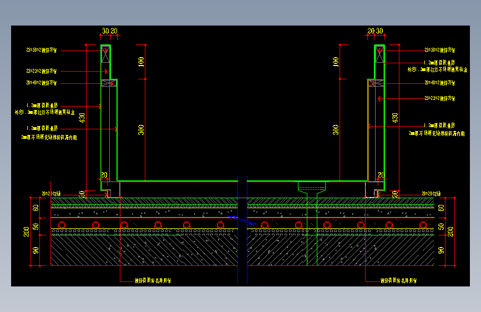
Task: Click the "30 20" dimension text at top
Action: point(109,31)
